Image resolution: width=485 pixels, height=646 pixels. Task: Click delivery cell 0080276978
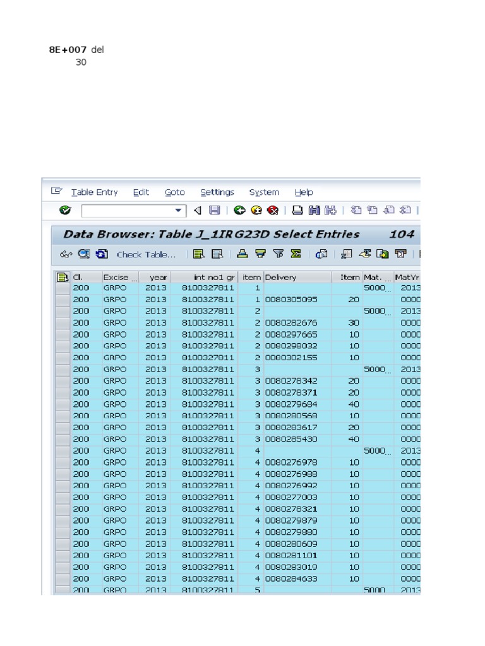(x=297, y=462)
